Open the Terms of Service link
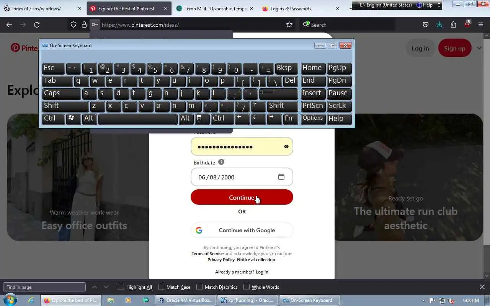This screenshot has height=306, width=490. [x=207, y=254]
